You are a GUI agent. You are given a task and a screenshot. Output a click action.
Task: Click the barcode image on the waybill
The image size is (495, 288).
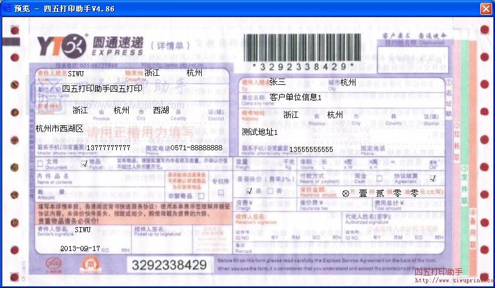[302, 47]
